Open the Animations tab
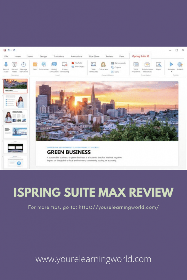This screenshot has height=280, width=187. pos(76,56)
